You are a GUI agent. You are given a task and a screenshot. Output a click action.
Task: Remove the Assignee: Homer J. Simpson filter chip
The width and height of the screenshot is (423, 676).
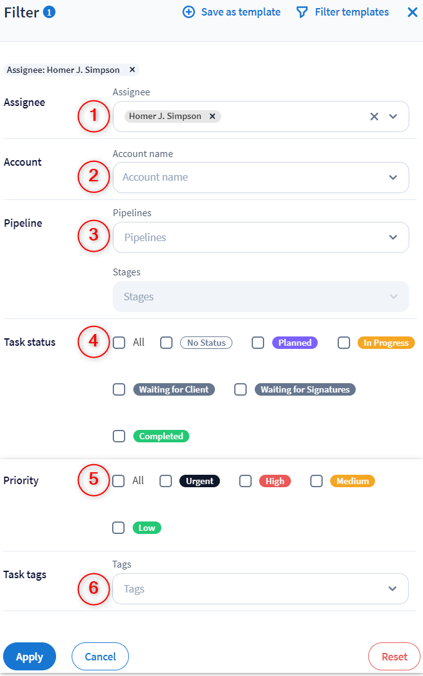(x=132, y=70)
